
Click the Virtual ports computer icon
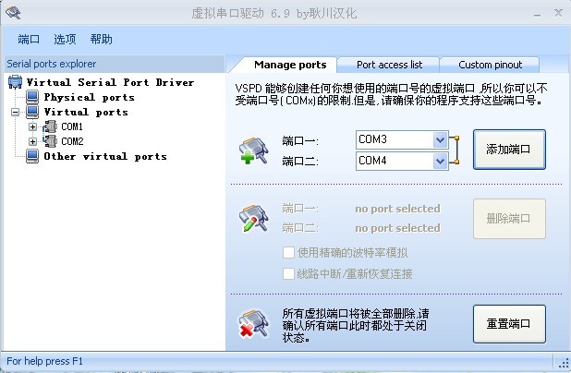click(32, 112)
